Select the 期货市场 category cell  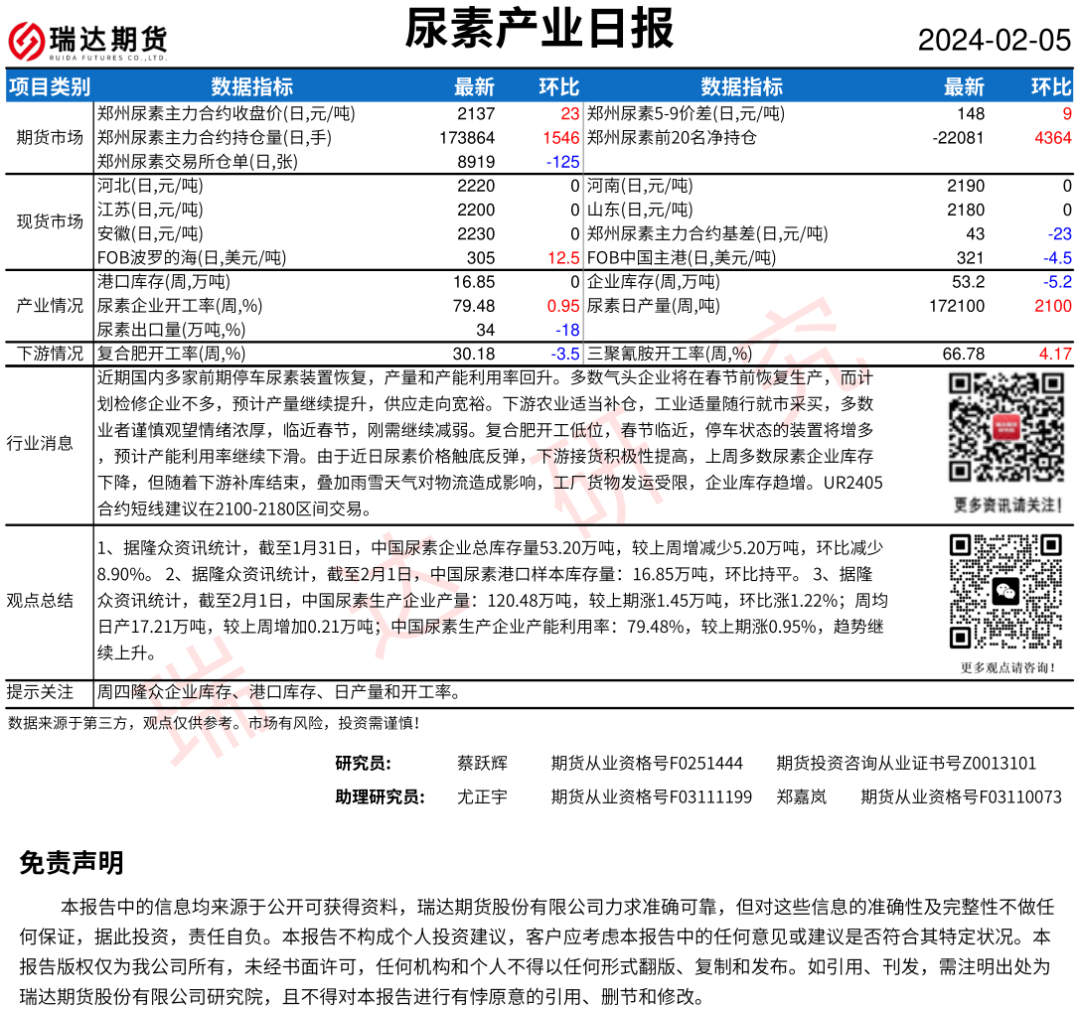coord(49,137)
